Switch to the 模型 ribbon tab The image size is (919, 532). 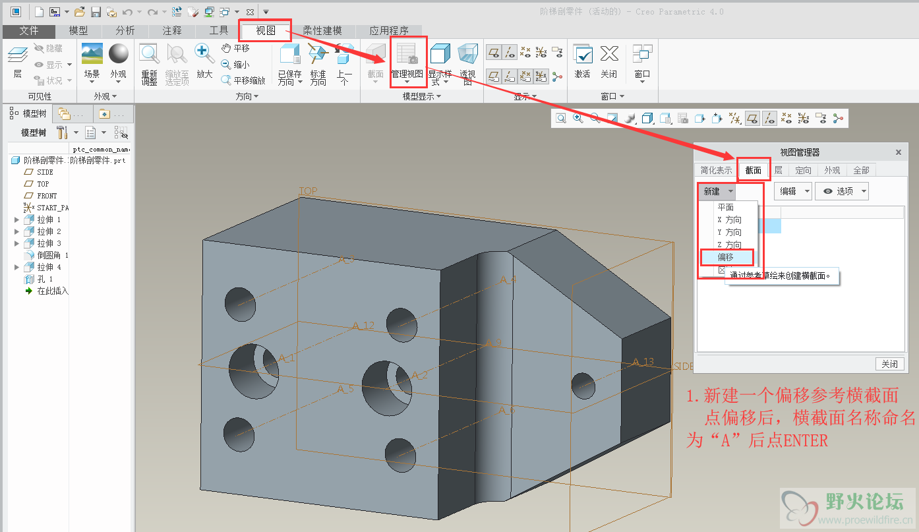coord(78,30)
